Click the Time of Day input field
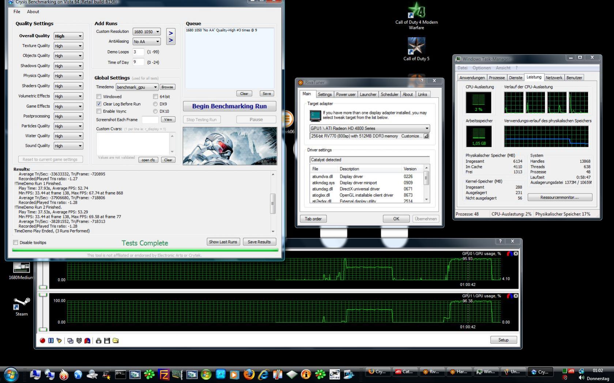Image resolution: width=614 pixels, height=383 pixels. point(138,62)
